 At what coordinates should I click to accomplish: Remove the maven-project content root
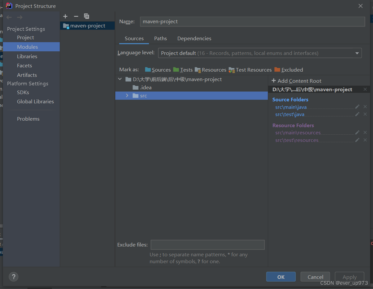365,89
